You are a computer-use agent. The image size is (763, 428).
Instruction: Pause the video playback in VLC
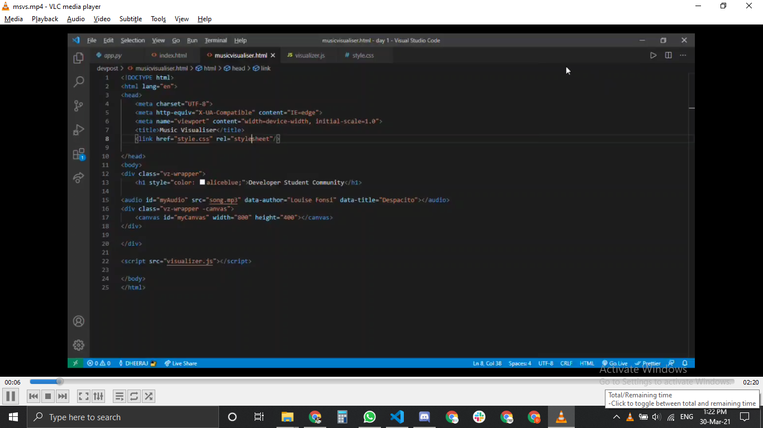(x=10, y=396)
